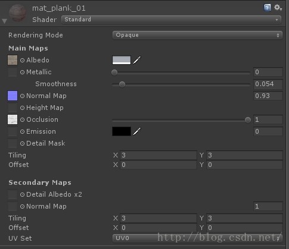Open the UV Set dropdown showing UV0

197,238
